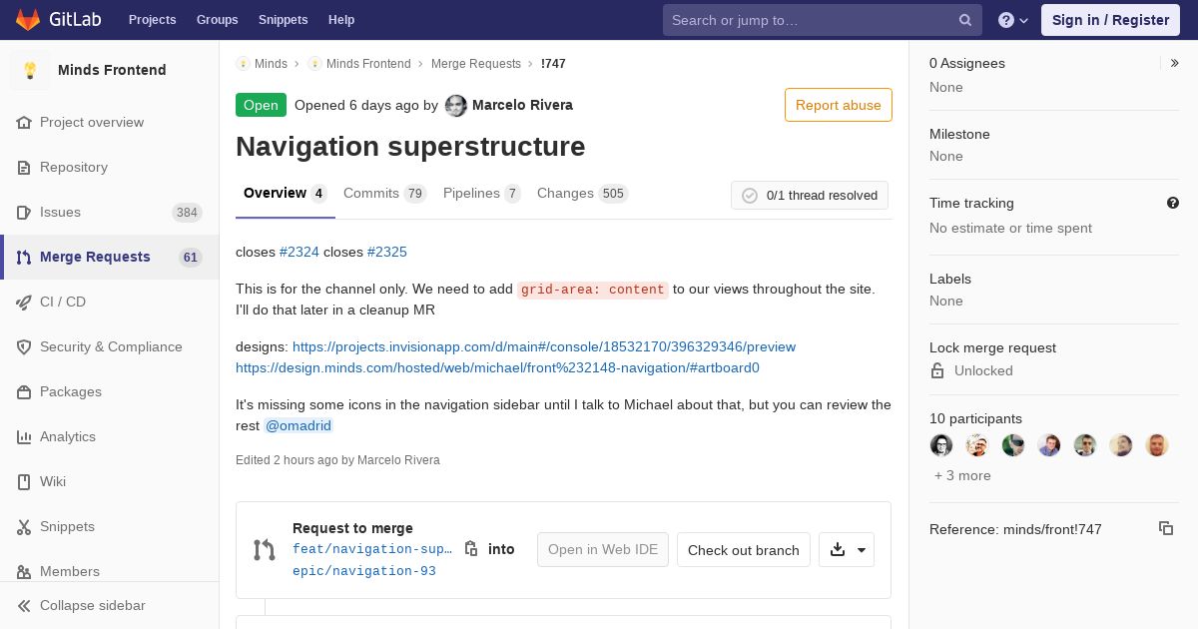
Task: Switch to the Changes tab
Action: click(x=582, y=194)
